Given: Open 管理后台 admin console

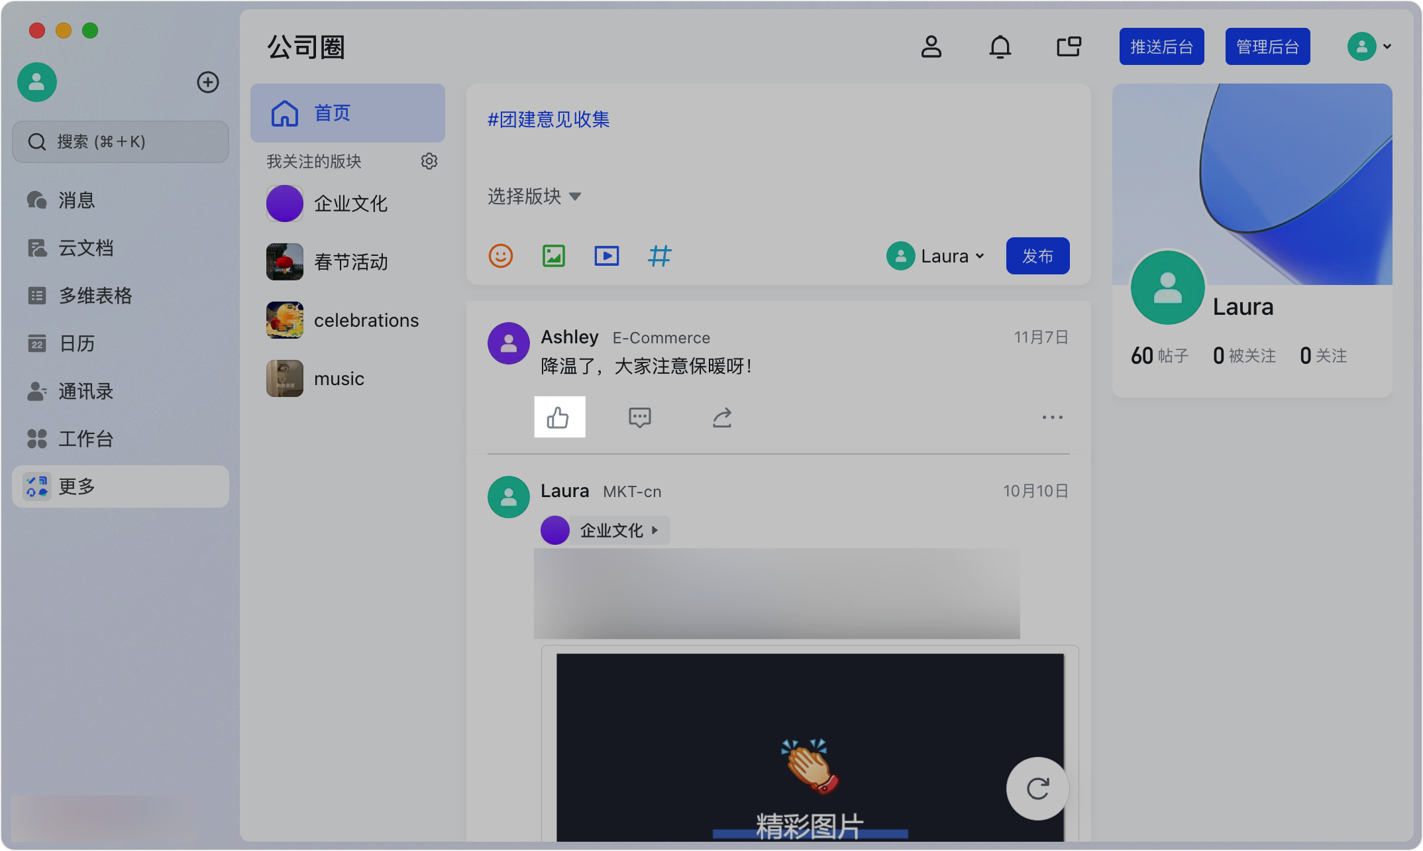Looking at the screenshot, I should coord(1268,46).
